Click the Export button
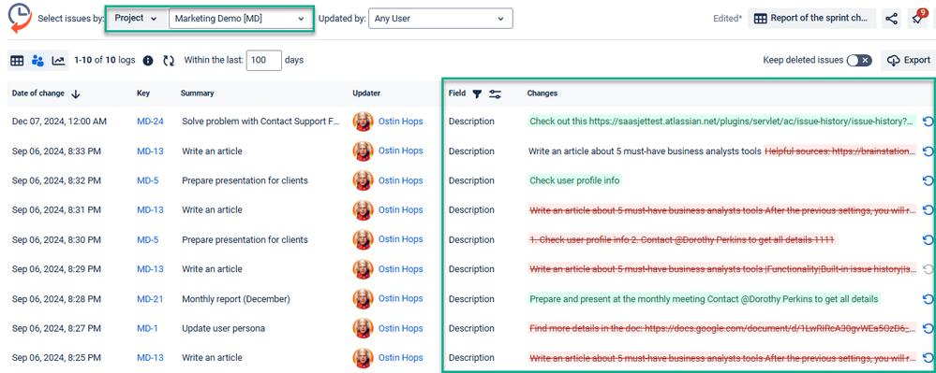The image size is (936, 373). 909,60
